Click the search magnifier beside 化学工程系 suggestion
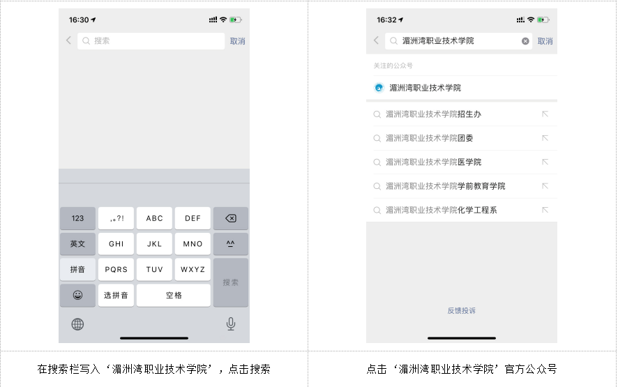 pos(377,211)
